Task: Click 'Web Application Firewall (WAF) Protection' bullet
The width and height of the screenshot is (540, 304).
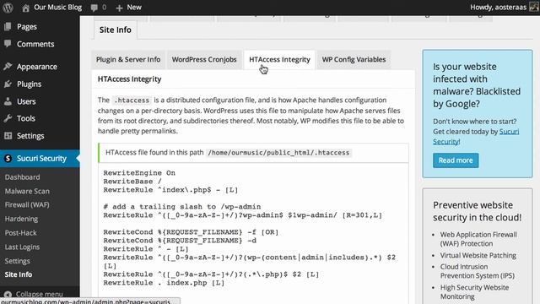Action: click(478, 239)
